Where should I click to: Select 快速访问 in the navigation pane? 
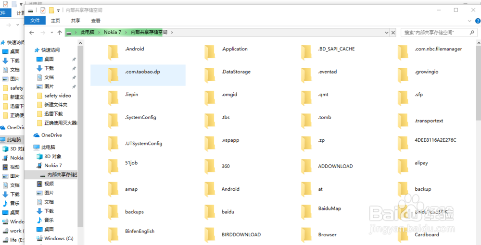[x=51, y=50]
